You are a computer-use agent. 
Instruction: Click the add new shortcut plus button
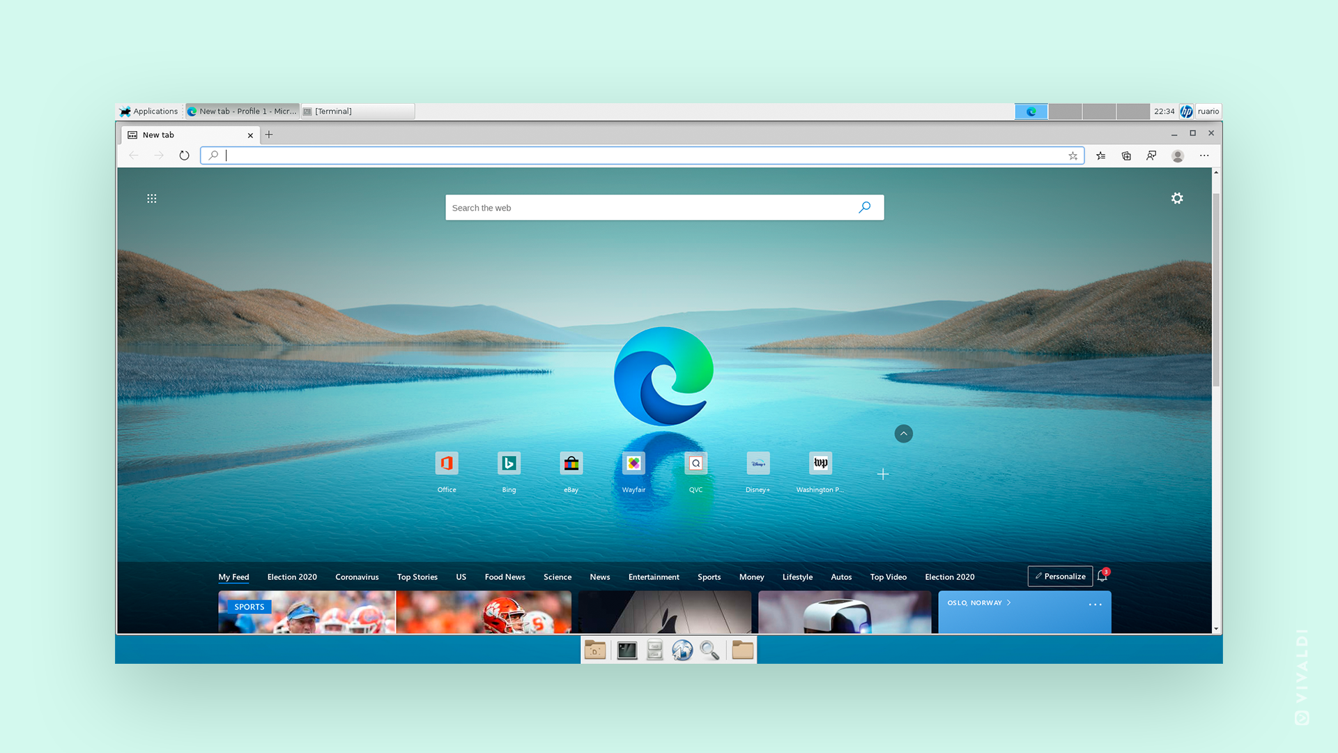tap(880, 474)
